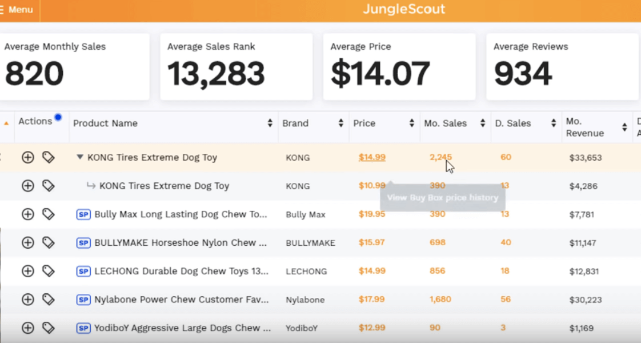Sort by Price using column arrows
This screenshot has height=343, width=641.
point(412,123)
